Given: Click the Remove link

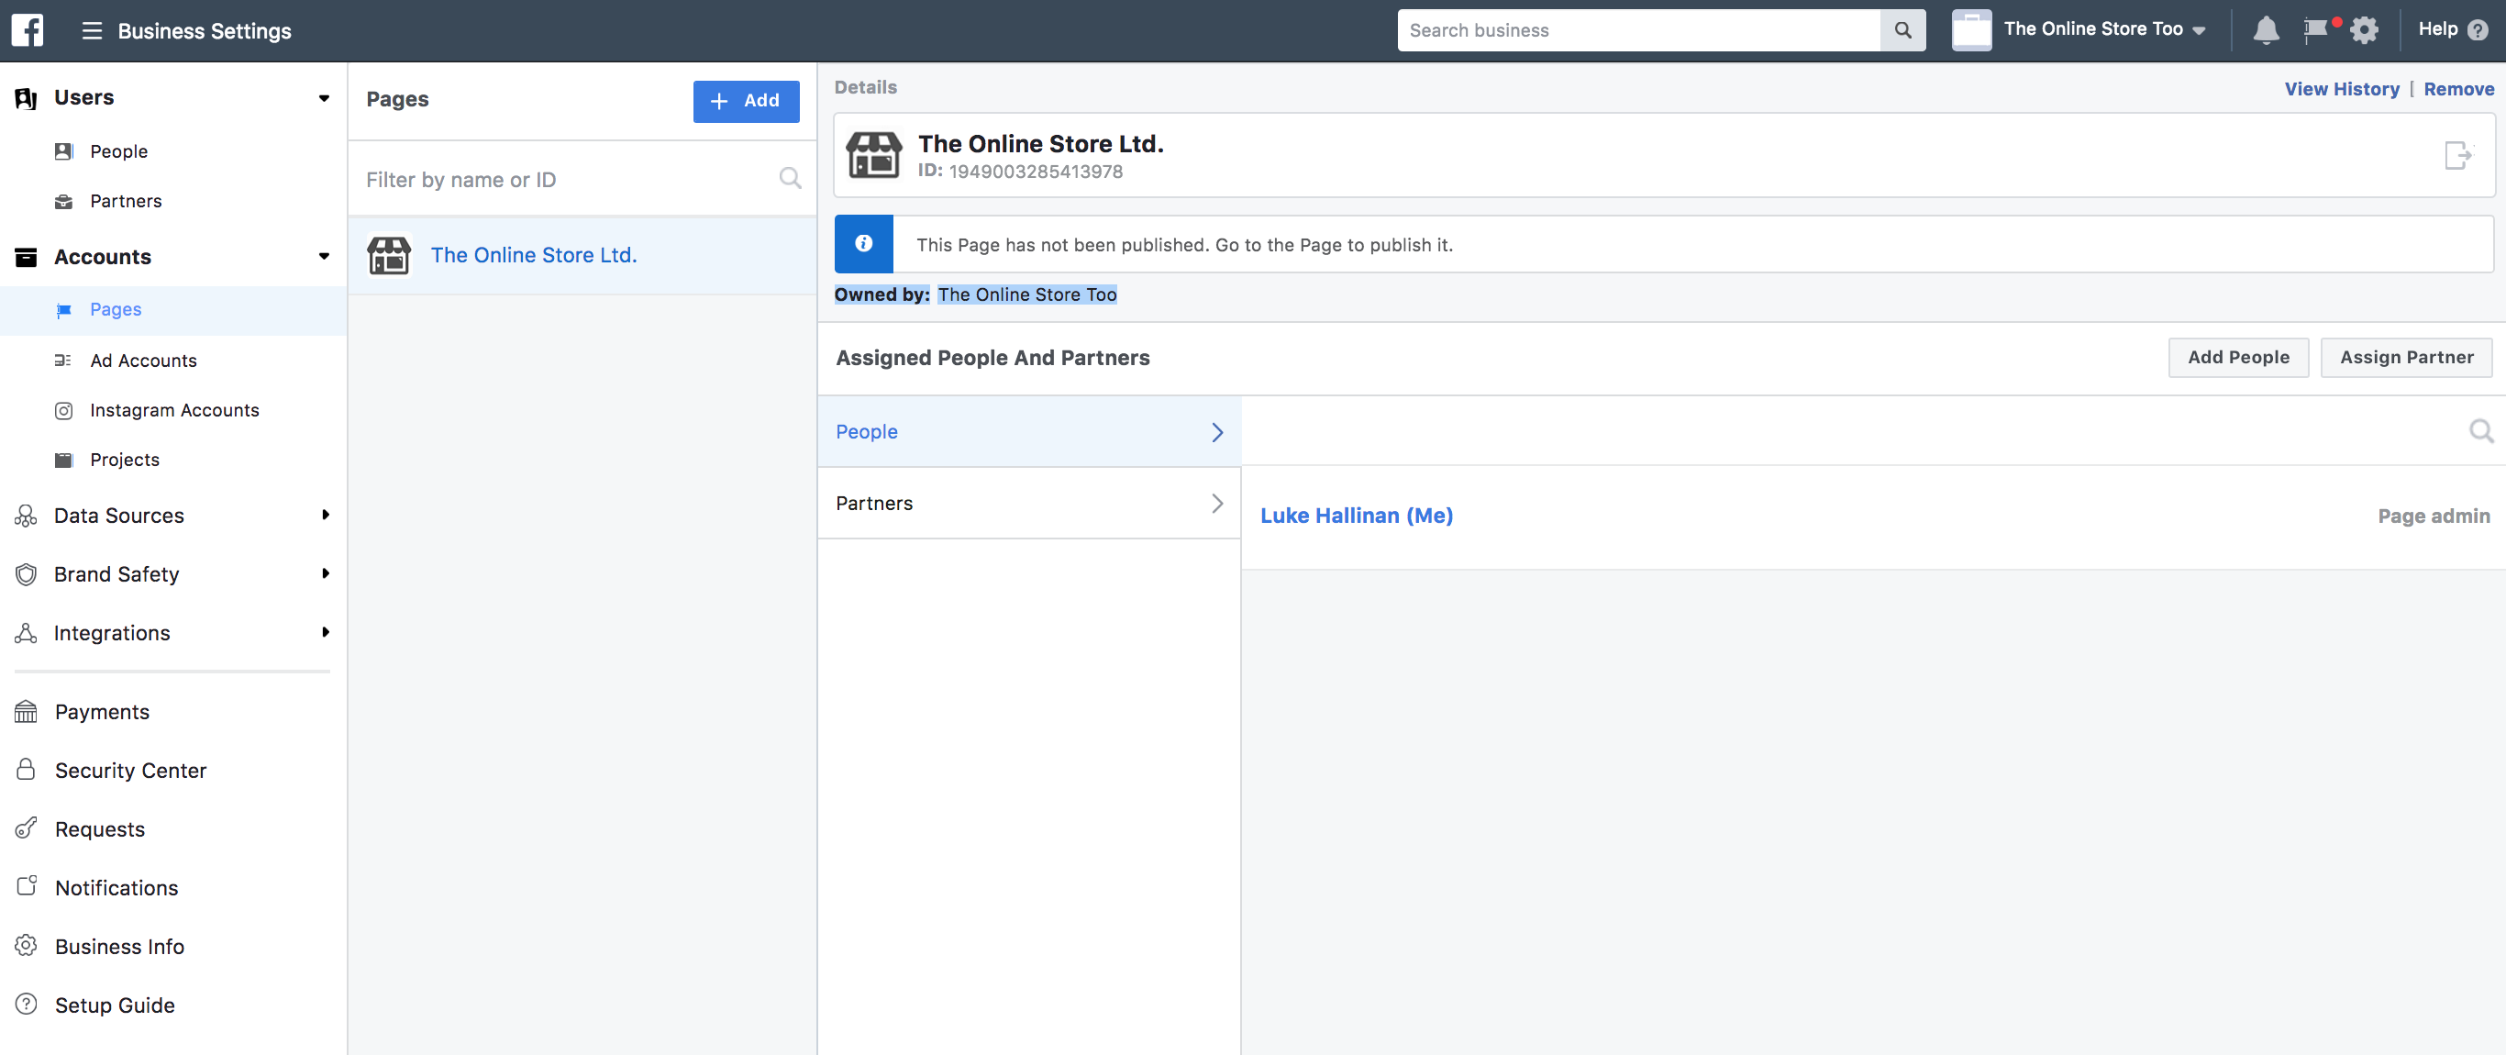Looking at the screenshot, I should (x=2458, y=89).
